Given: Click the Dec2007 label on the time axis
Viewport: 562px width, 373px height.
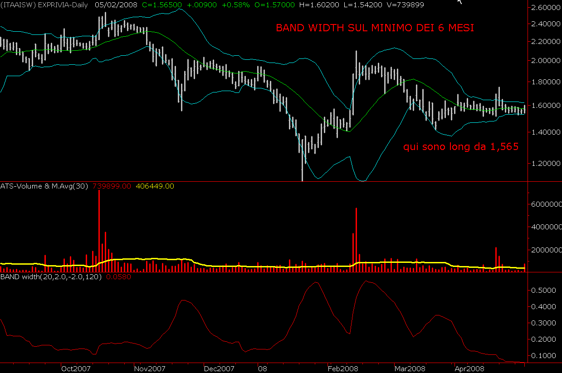Looking at the screenshot, I should point(219,368).
